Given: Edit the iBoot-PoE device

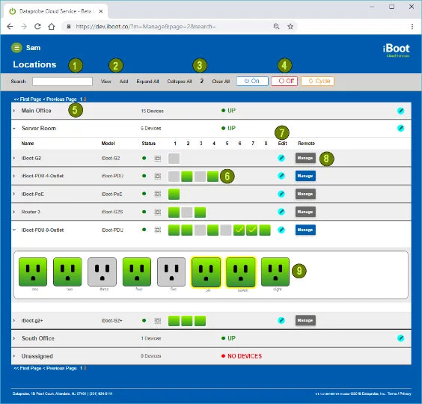Looking at the screenshot, I should (281, 194).
